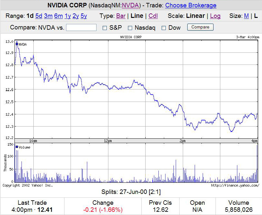Viewport: 262px width, 215px height.
Task: Click the 3-Mar 4:00pm timestamp
Action: [x=248, y=37]
